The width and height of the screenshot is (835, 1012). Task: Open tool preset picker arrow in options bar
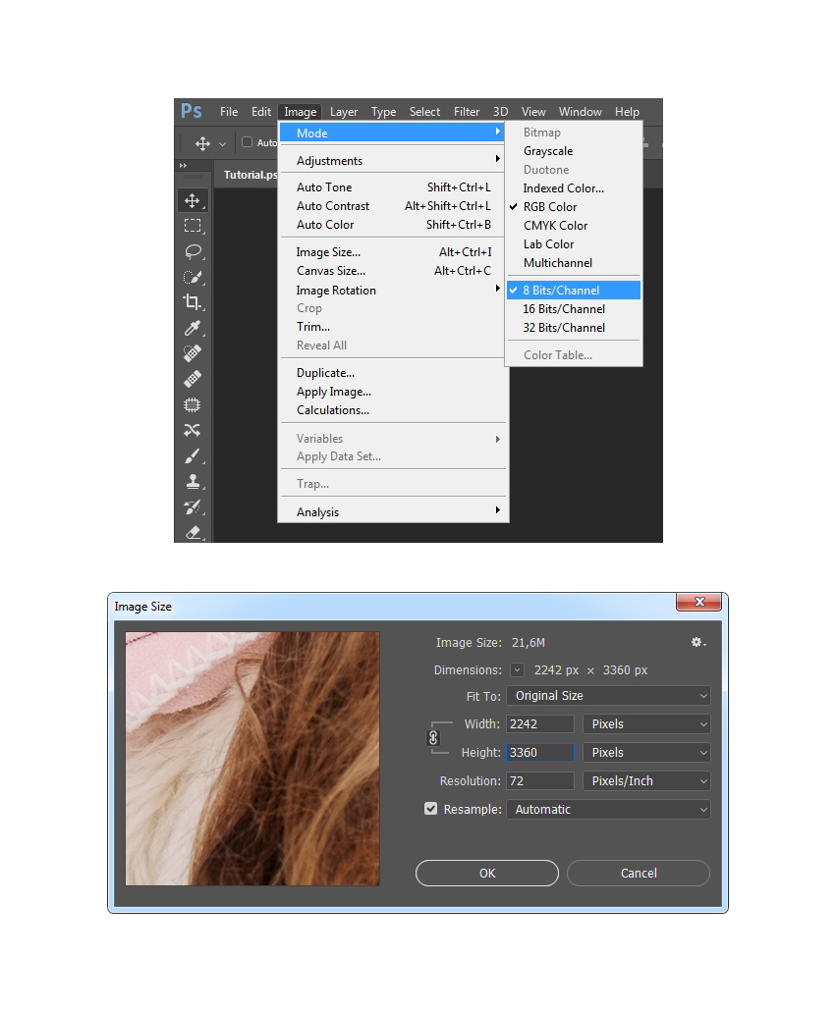[222, 144]
